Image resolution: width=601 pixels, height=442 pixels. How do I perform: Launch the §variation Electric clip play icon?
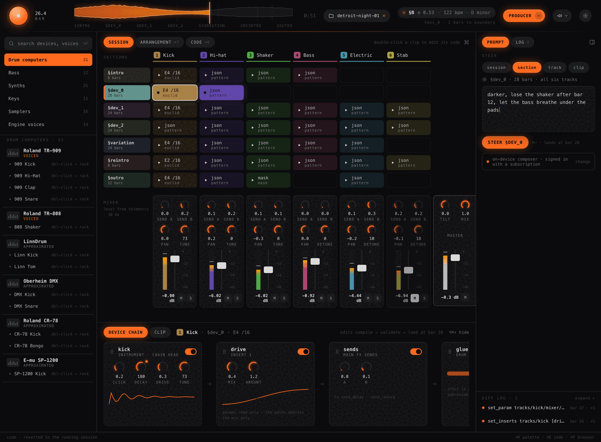pyautogui.click(x=346, y=145)
